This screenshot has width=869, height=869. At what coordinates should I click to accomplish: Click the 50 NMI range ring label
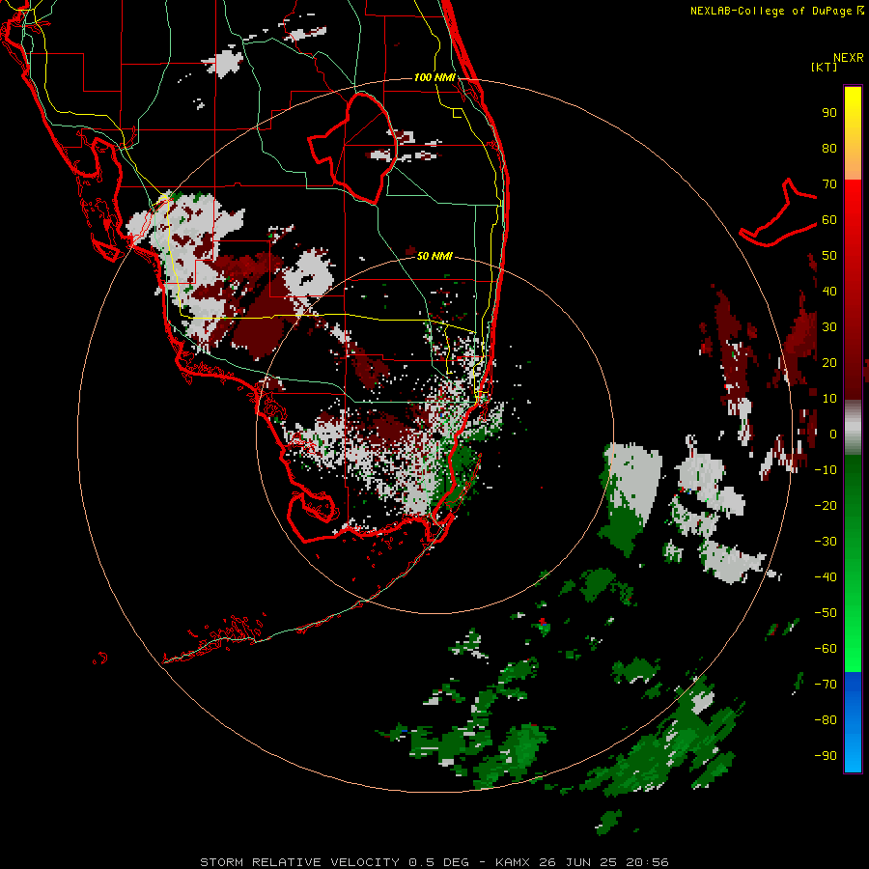tap(434, 256)
